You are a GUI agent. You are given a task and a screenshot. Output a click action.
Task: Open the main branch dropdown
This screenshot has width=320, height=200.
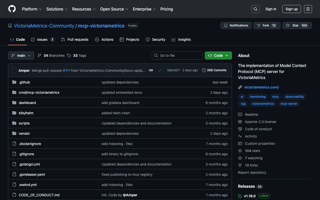(21, 55)
